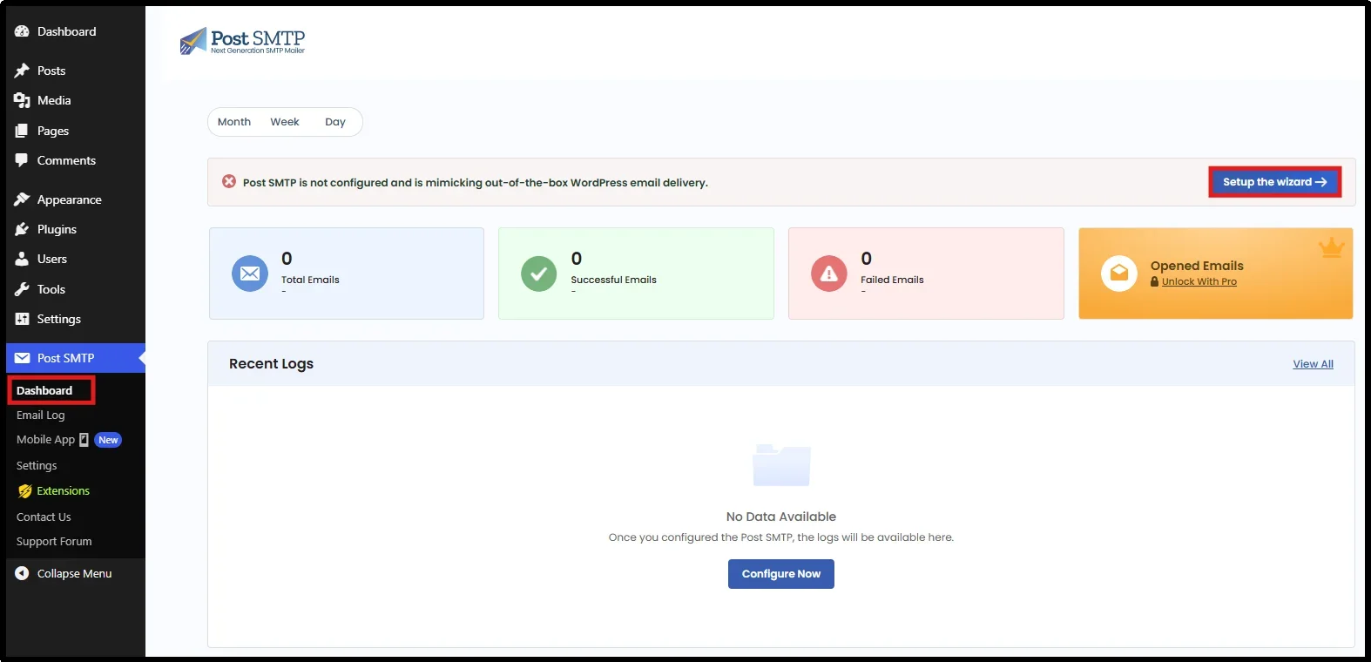Click the New badge beside Mobile App
1371x662 pixels.
(108, 440)
